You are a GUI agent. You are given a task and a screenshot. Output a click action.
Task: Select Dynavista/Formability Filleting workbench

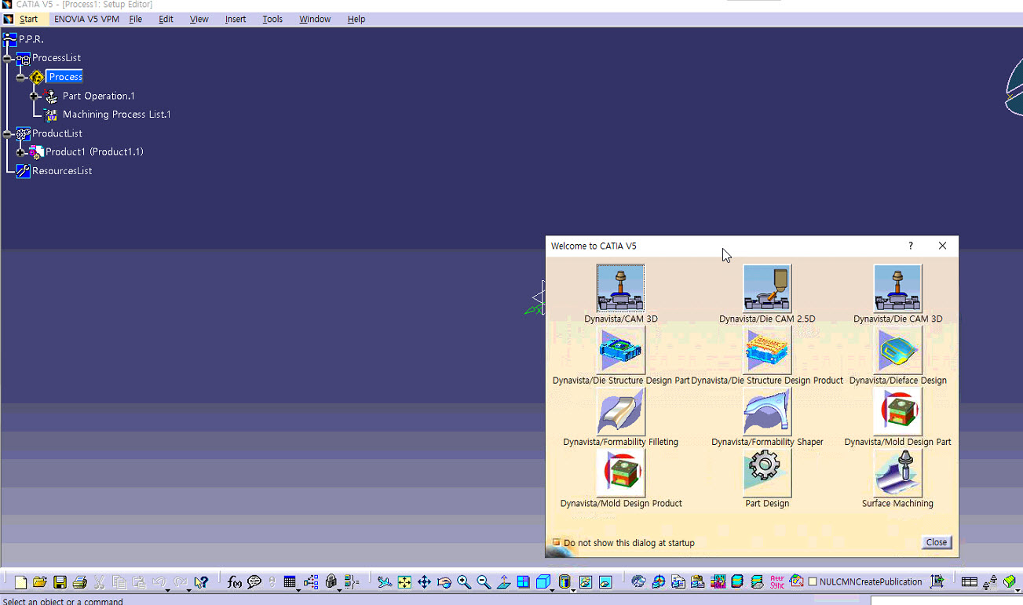pyautogui.click(x=620, y=411)
